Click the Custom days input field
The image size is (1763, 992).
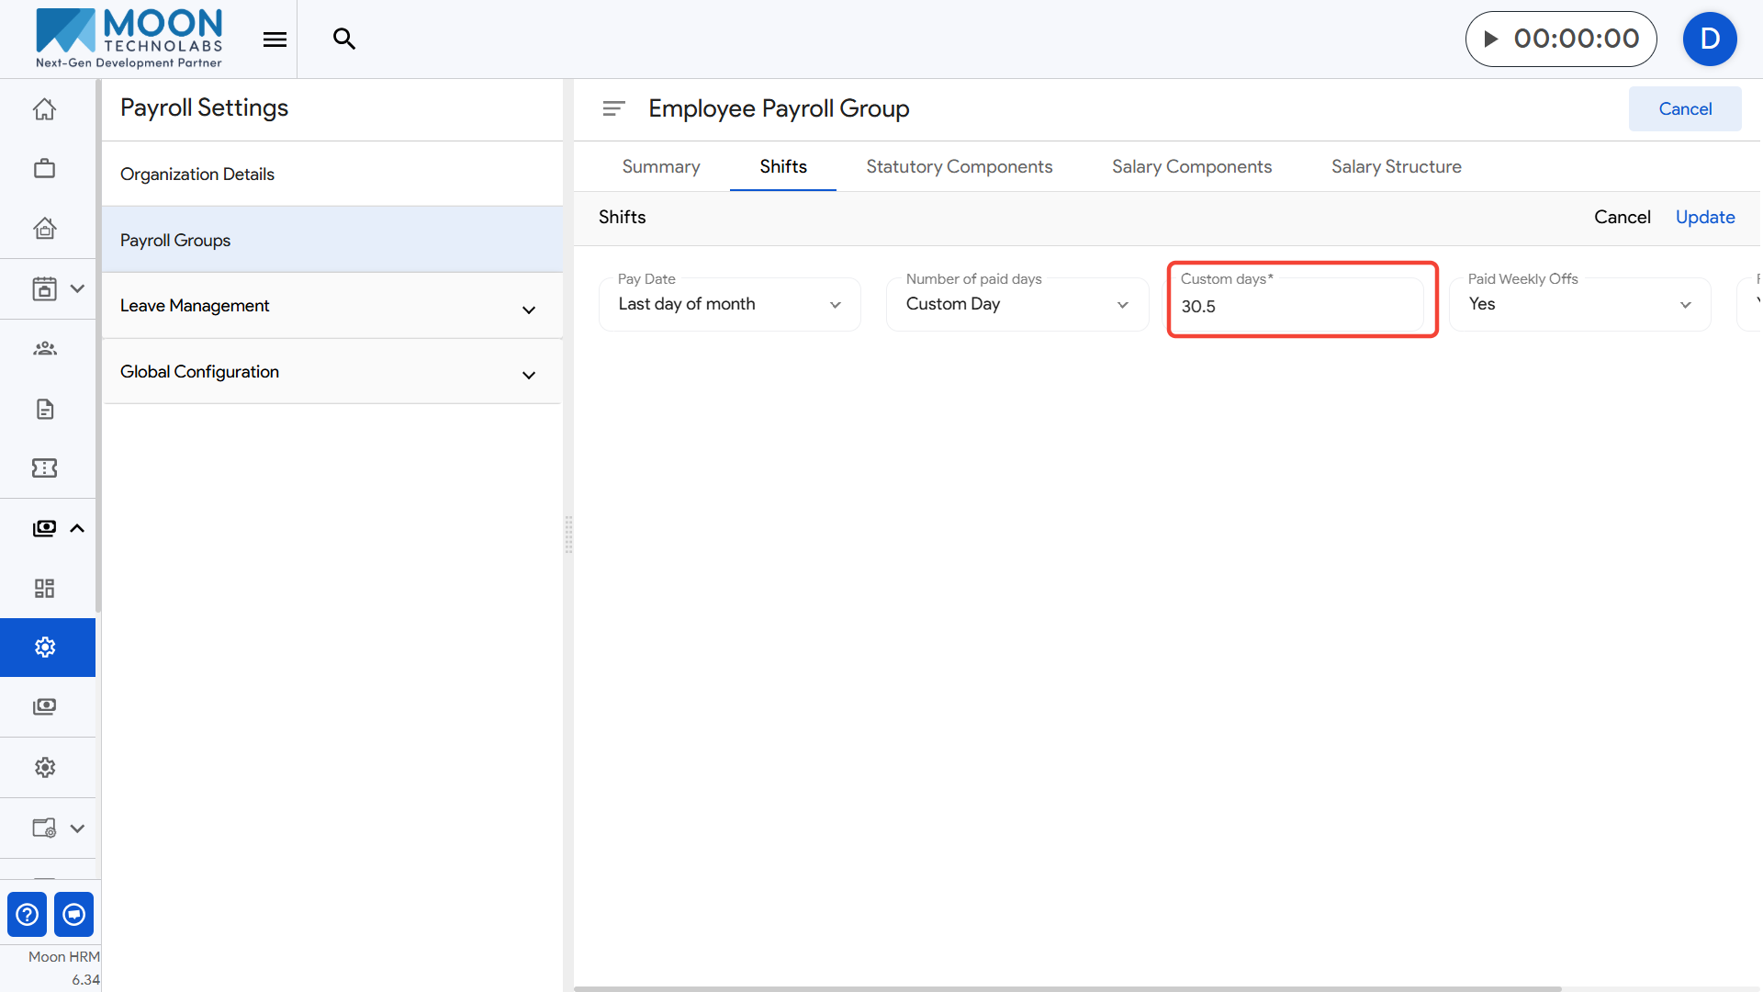tap(1297, 306)
